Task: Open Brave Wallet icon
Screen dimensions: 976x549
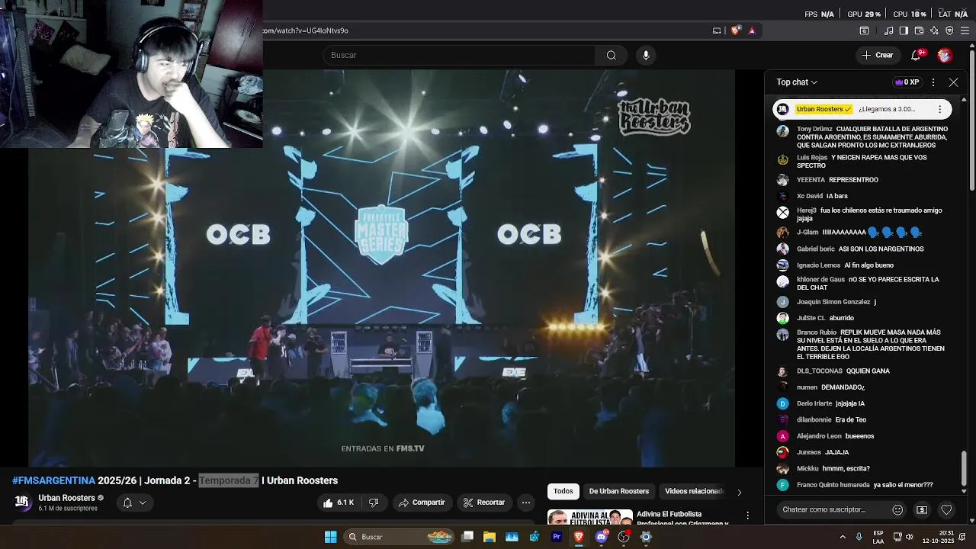Action: click(x=919, y=30)
